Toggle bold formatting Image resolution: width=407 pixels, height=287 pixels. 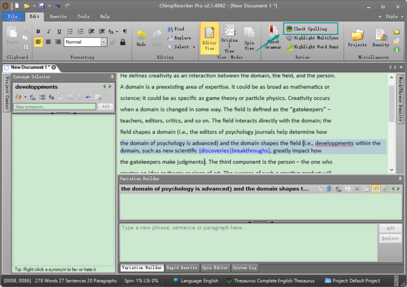click(38, 31)
